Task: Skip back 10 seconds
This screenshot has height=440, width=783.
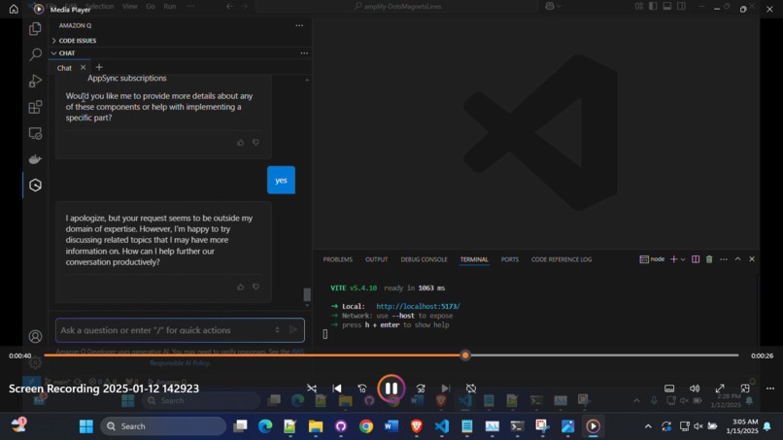Action: click(362, 389)
